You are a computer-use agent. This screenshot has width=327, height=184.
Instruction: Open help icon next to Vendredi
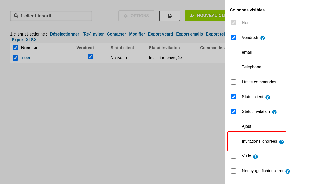(x=262, y=38)
